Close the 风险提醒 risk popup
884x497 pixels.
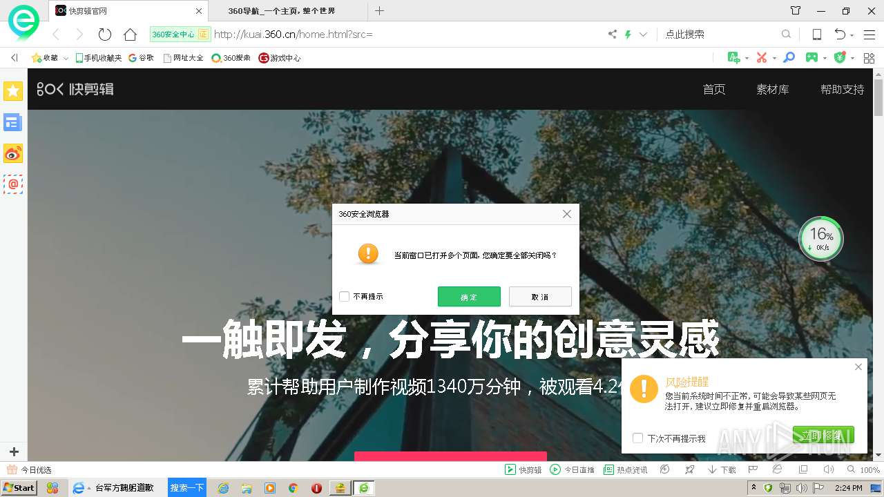point(858,367)
